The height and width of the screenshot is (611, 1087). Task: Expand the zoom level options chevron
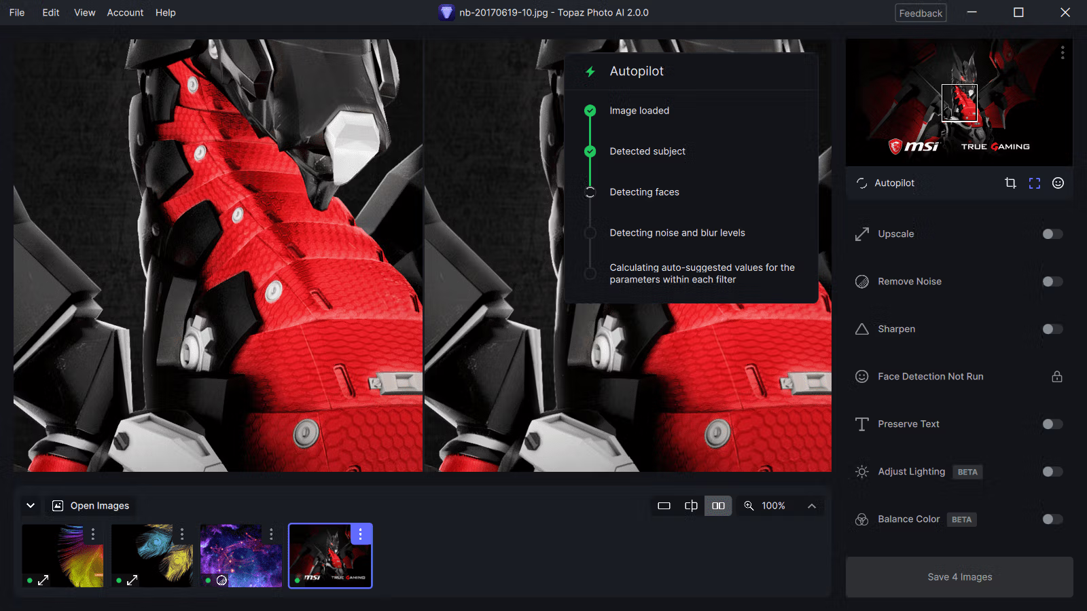[x=811, y=506]
